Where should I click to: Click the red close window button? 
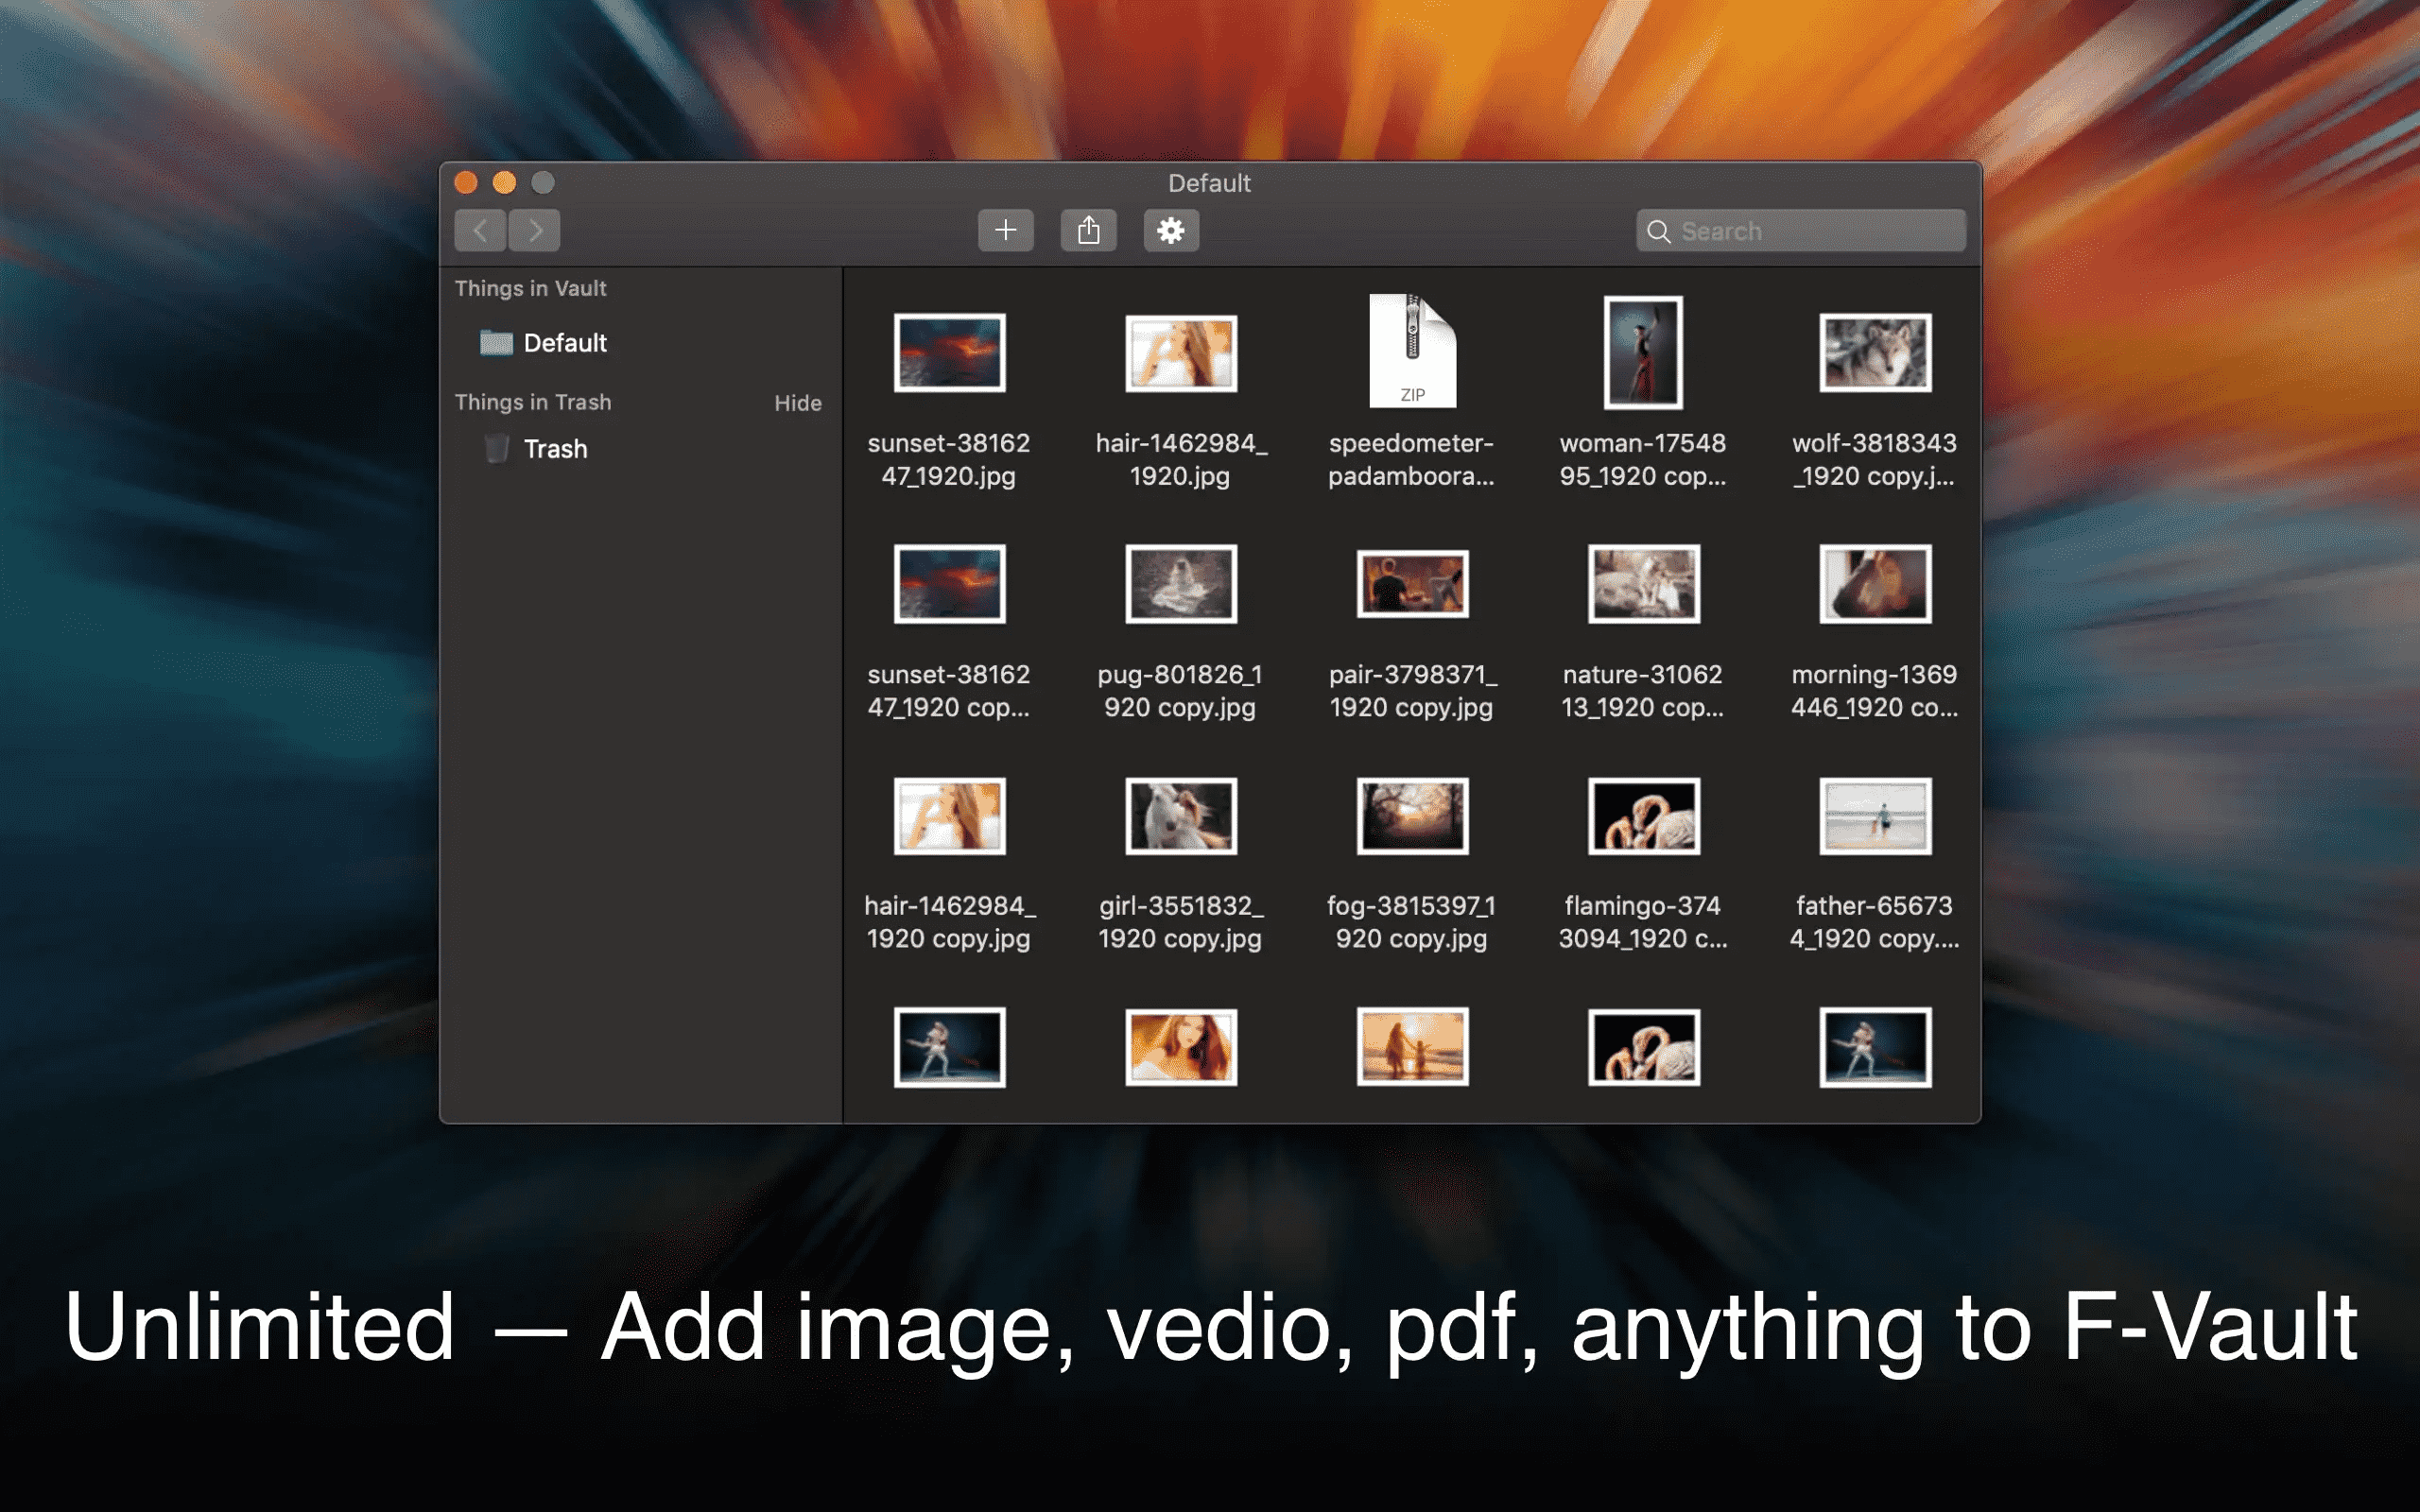point(466,182)
